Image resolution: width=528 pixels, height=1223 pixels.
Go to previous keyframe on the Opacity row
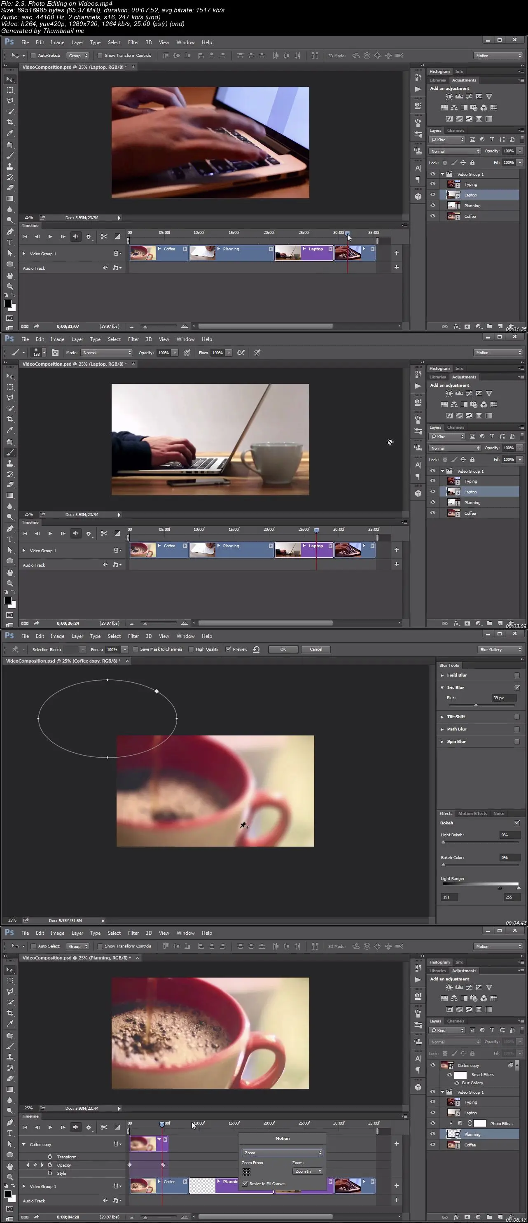[x=28, y=1165]
